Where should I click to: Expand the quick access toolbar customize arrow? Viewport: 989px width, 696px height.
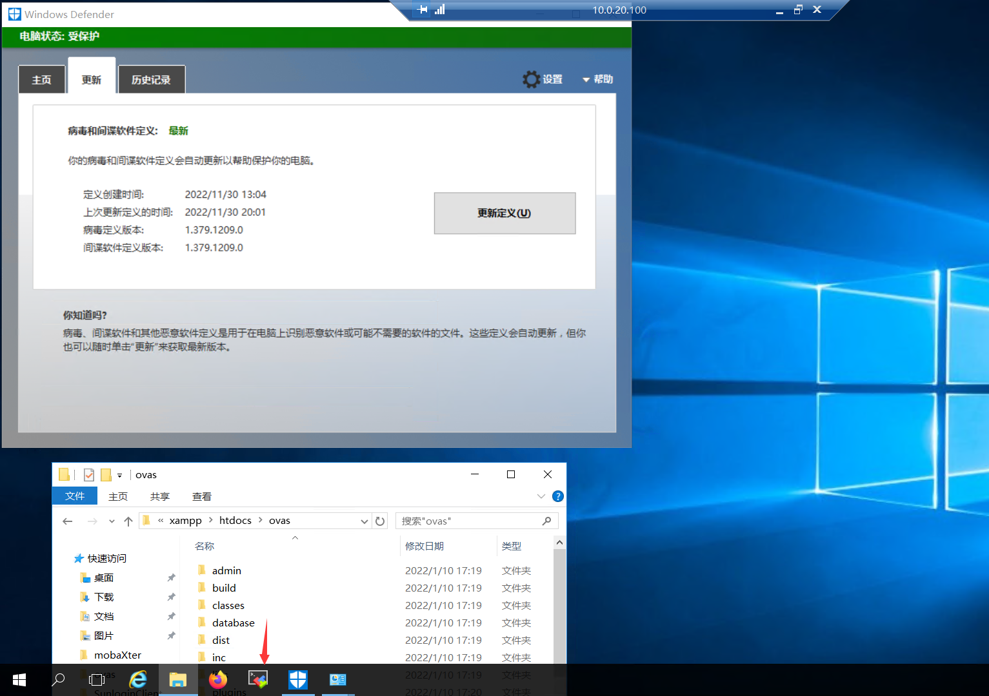pos(119,476)
